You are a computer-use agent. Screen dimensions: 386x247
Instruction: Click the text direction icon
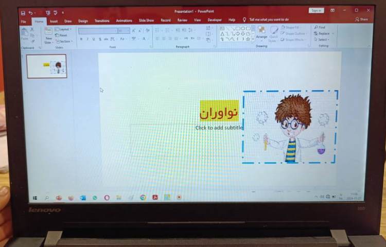coord(208,28)
